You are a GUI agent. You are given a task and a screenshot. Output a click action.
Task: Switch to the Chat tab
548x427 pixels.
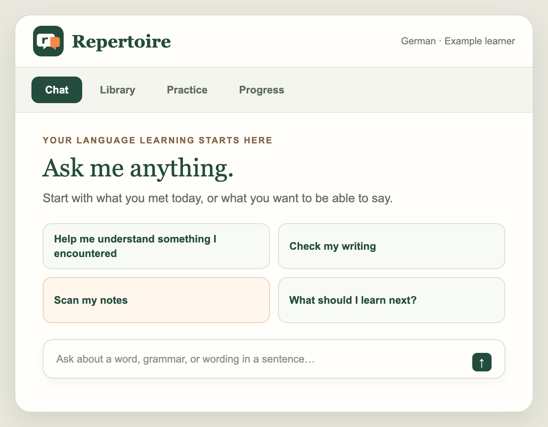(x=57, y=90)
